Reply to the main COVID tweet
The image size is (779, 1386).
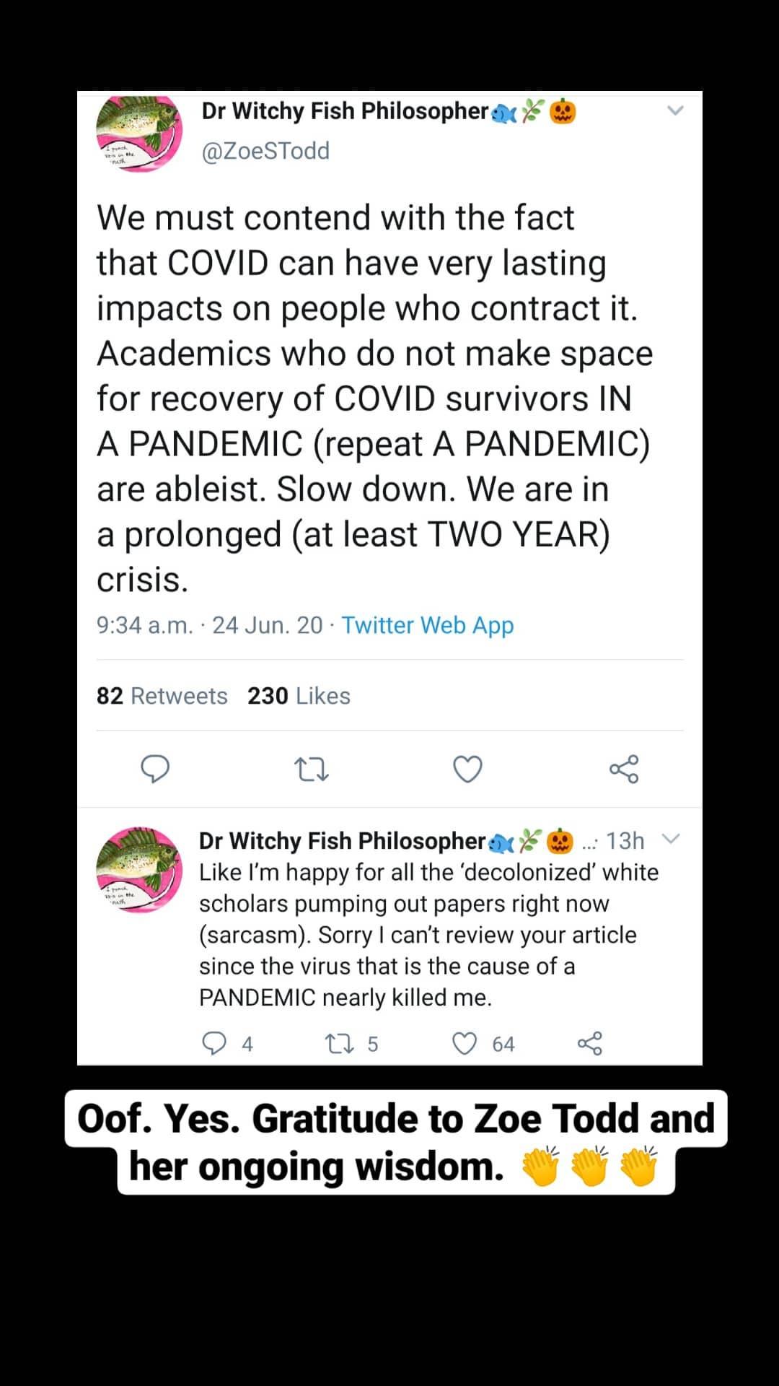point(155,769)
